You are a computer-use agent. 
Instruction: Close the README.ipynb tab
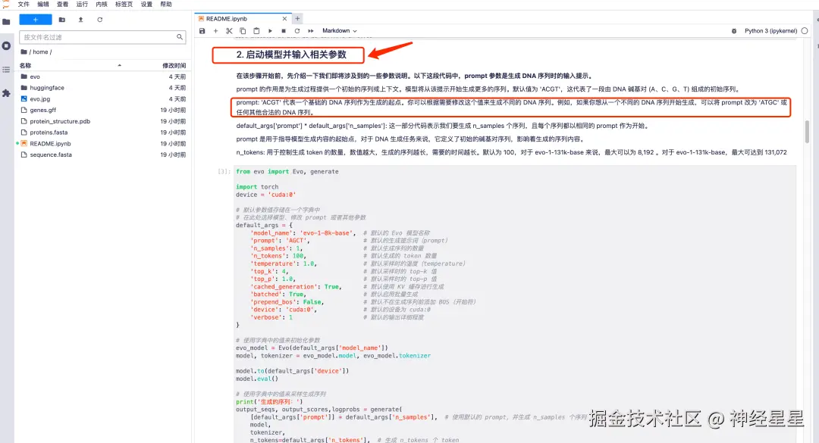284,19
